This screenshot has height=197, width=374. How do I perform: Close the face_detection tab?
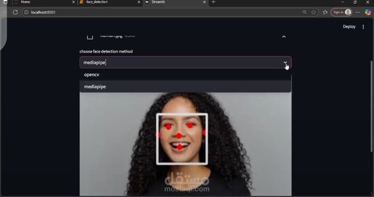(139, 2)
